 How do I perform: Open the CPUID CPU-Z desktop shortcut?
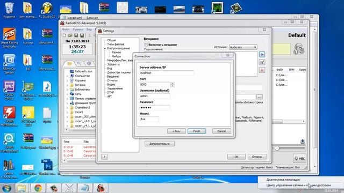pos(9,90)
